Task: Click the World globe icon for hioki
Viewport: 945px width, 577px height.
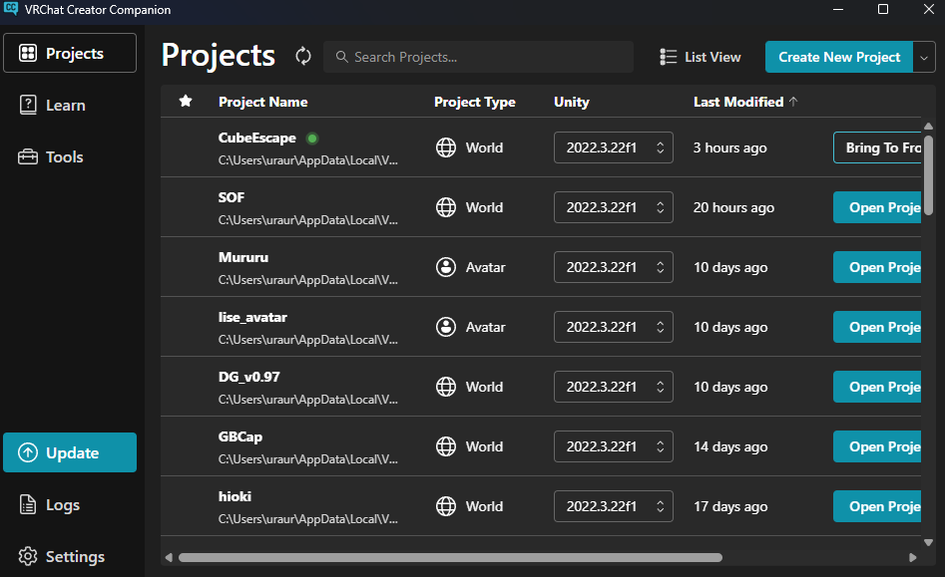Action: (446, 506)
